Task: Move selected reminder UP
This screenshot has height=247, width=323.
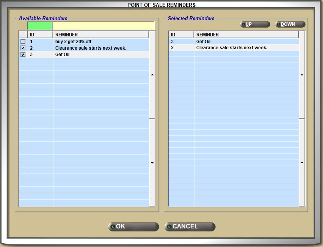Action: [x=255, y=24]
